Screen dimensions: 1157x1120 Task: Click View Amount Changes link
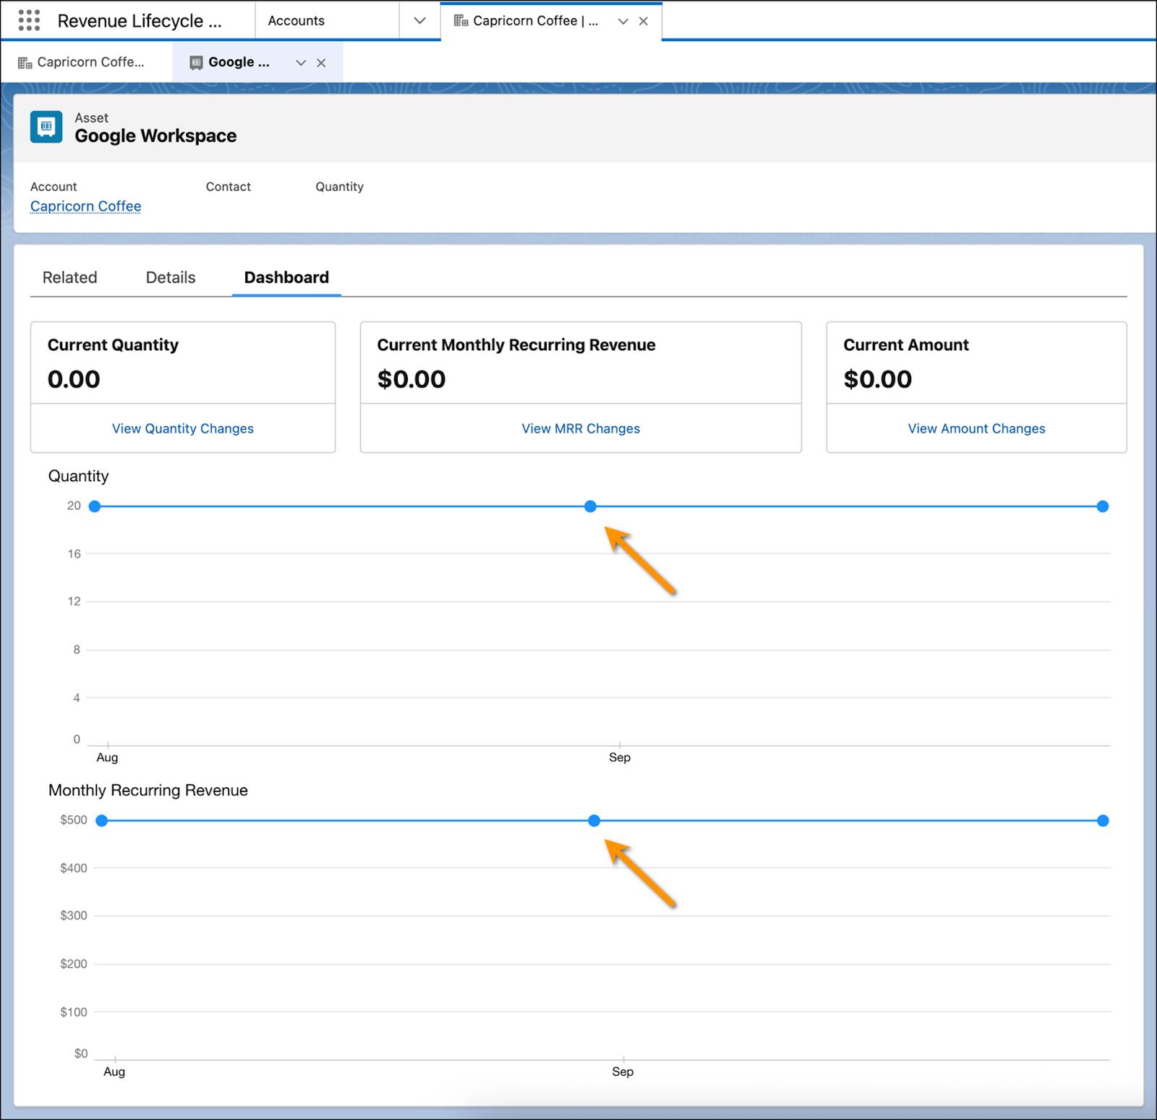click(976, 428)
